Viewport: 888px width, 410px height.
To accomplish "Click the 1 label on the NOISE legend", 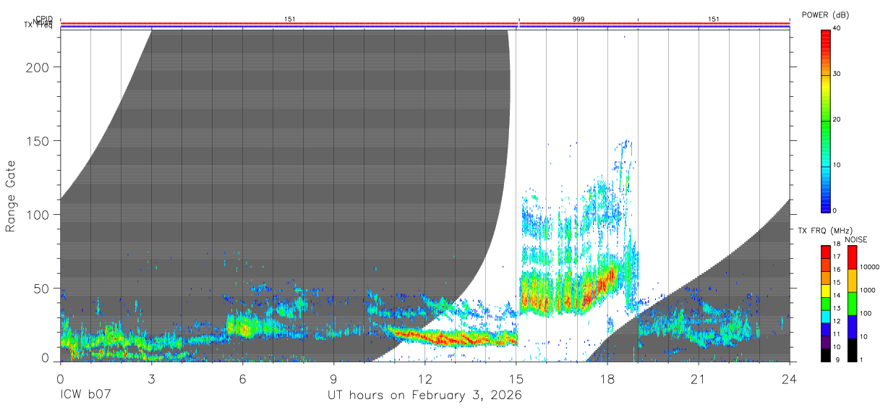I will pos(861,359).
